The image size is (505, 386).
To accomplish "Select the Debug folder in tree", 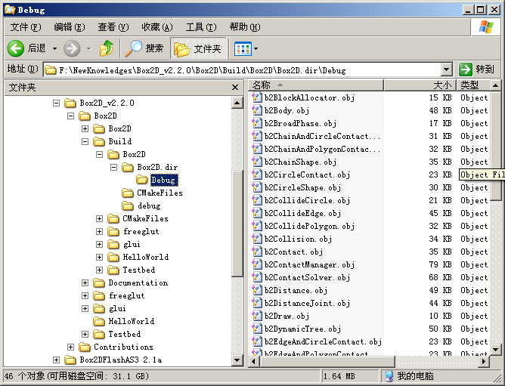I will click(x=163, y=180).
